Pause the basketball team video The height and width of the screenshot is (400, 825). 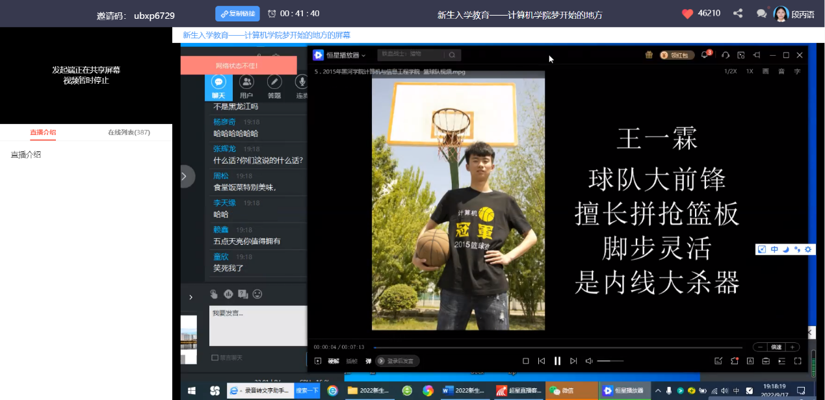[557, 361]
